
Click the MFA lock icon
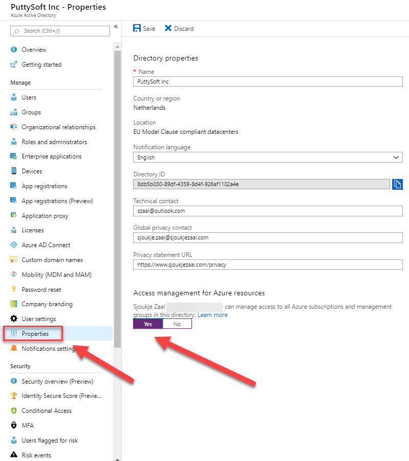pos(14,425)
